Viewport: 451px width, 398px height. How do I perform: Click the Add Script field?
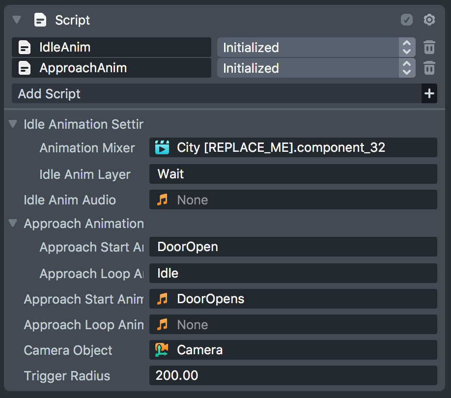coord(216,93)
